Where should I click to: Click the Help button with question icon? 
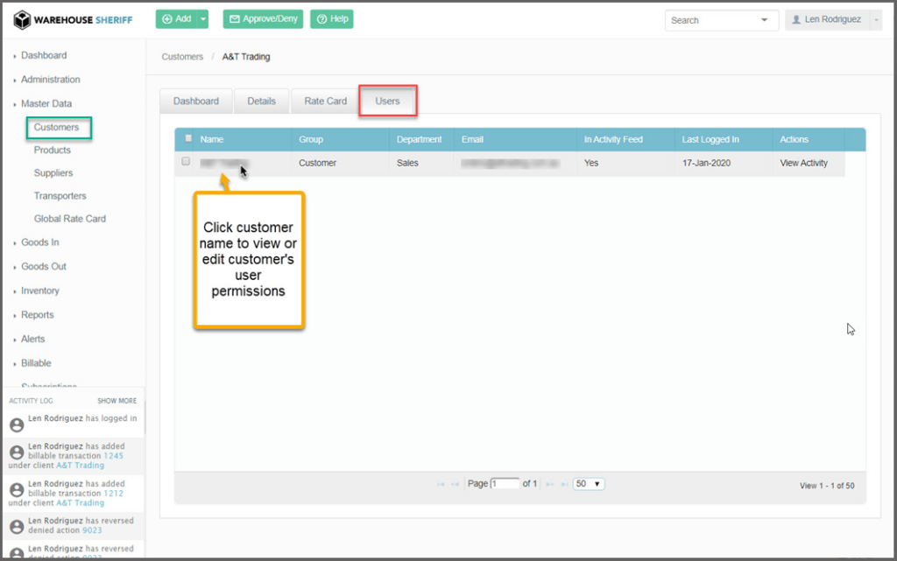pos(332,19)
